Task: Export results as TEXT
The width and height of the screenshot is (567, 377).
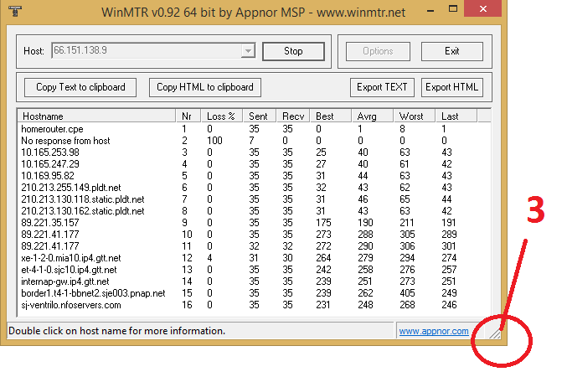Action: (x=382, y=87)
